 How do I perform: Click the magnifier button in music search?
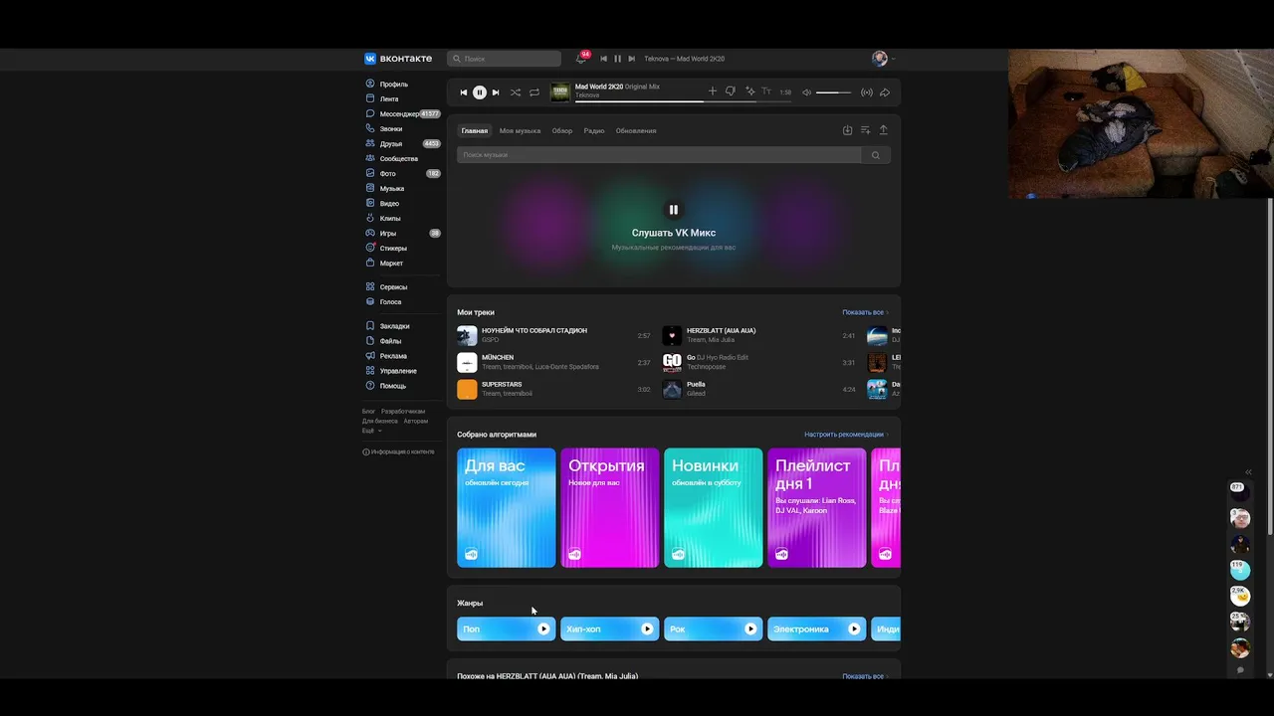coord(876,155)
